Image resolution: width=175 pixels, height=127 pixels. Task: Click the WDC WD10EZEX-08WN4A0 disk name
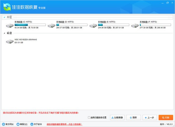26,39
